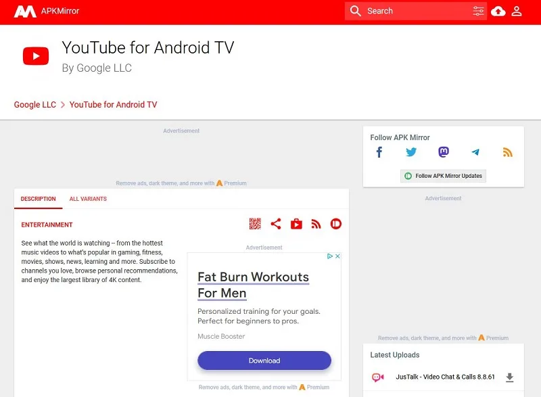Switch to the All Variants tab
This screenshot has height=397, width=541.
coord(88,199)
